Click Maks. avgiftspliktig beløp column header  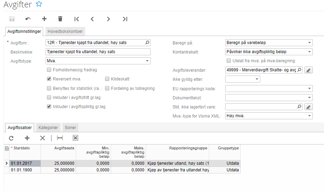(x=128, y=152)
